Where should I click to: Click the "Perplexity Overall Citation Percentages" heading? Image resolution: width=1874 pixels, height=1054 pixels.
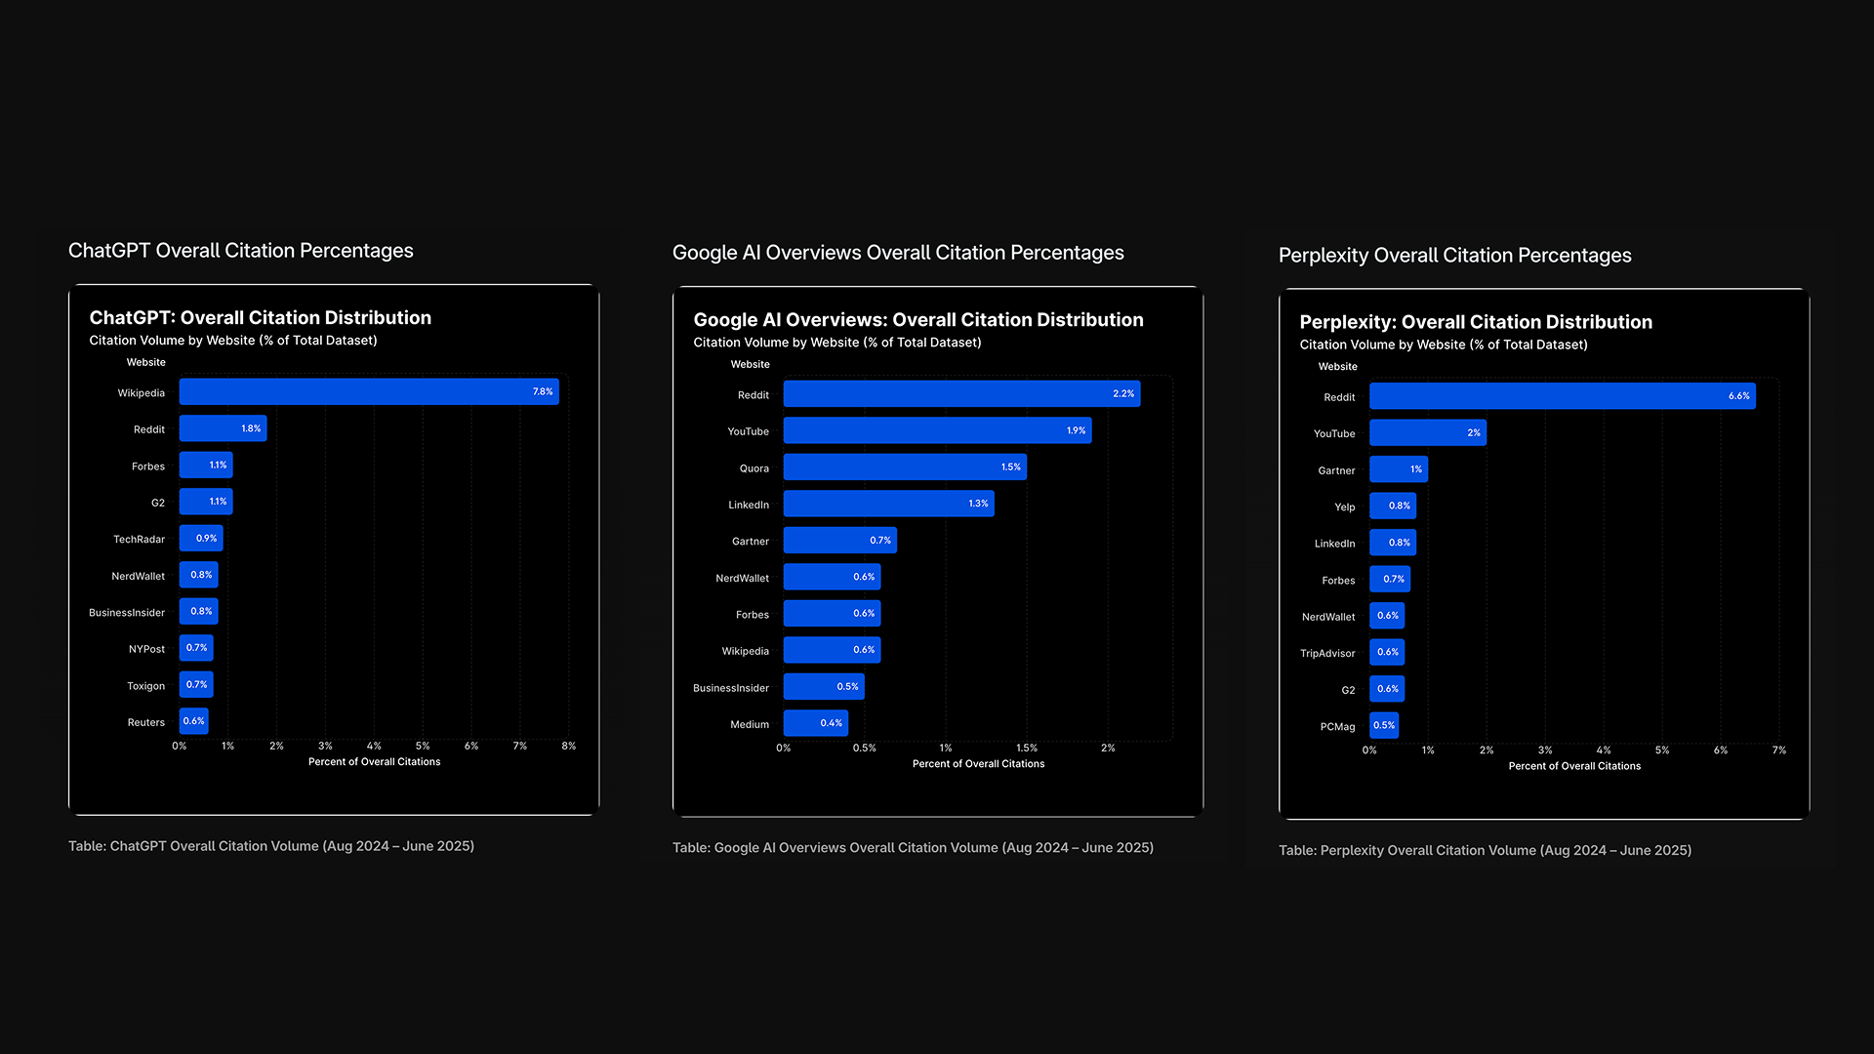[1455, 256]
